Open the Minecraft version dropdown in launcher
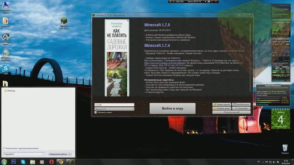Screen dimensions: 294x165 114,109
